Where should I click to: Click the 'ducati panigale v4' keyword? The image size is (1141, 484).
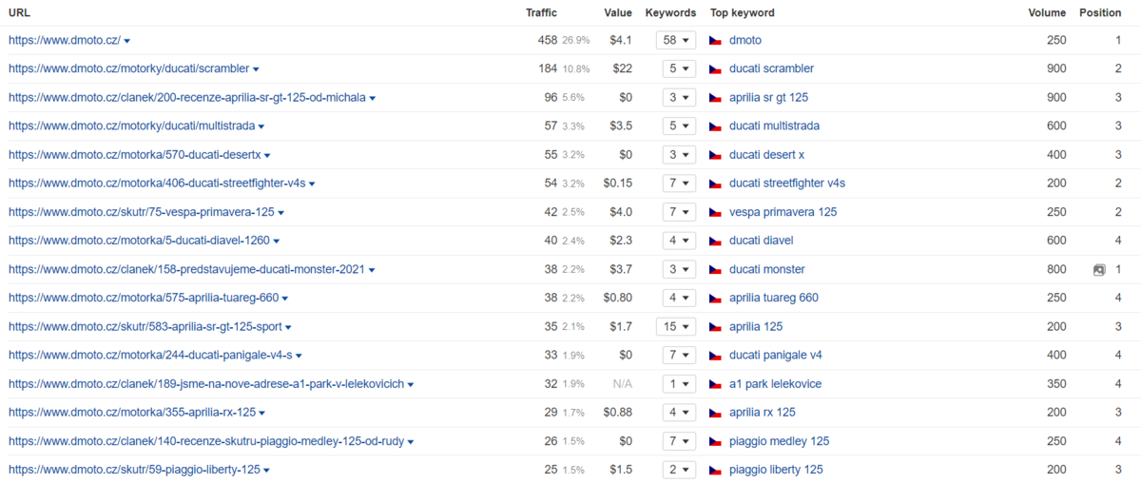[x=776, y=356]
